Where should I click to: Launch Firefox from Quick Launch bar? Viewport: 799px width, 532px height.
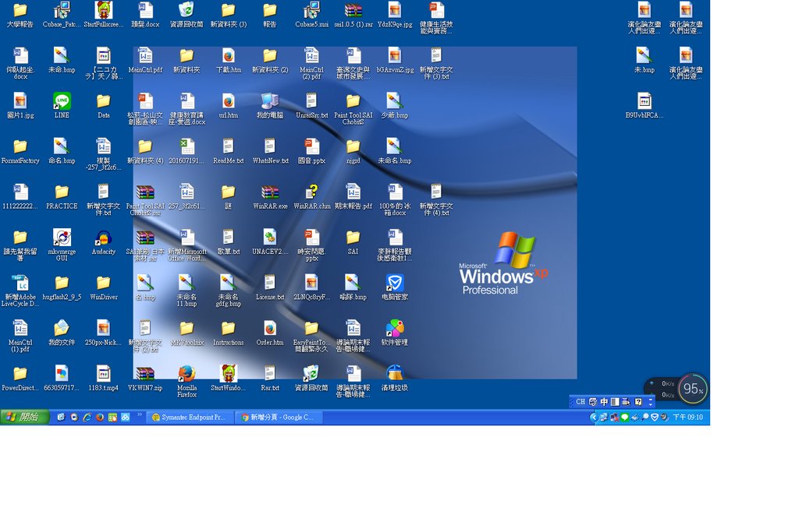(x=100, y=417)
